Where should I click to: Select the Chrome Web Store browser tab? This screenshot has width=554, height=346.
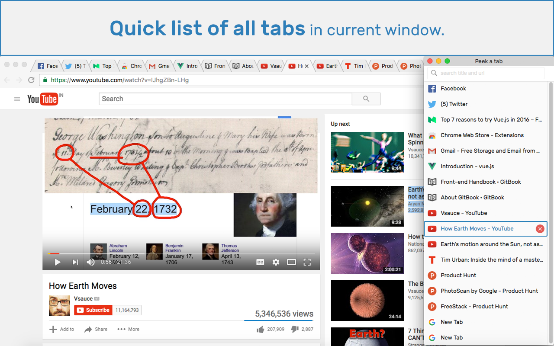(132, 66)
